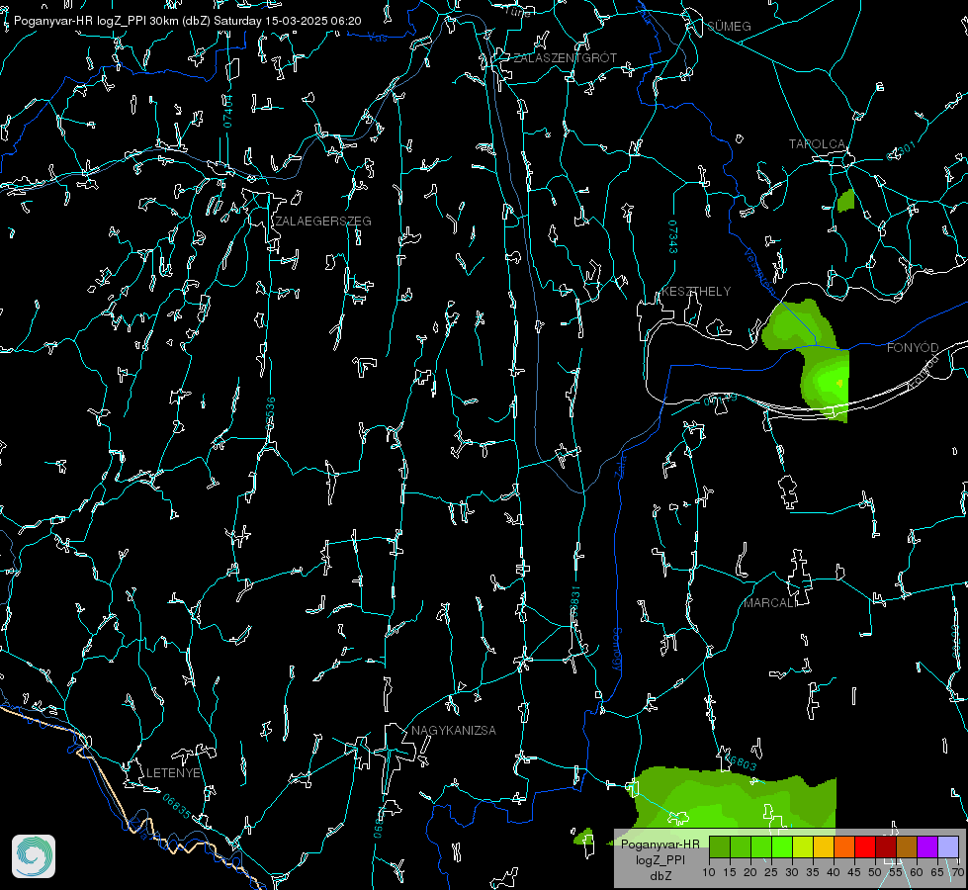The image size is (968, 890).
Task: Select the bright green 25–30 dBZ legend swatch
Action: 781,846
